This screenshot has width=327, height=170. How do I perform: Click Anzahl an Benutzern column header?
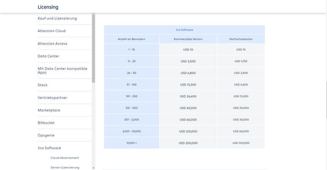coord(132,39)
